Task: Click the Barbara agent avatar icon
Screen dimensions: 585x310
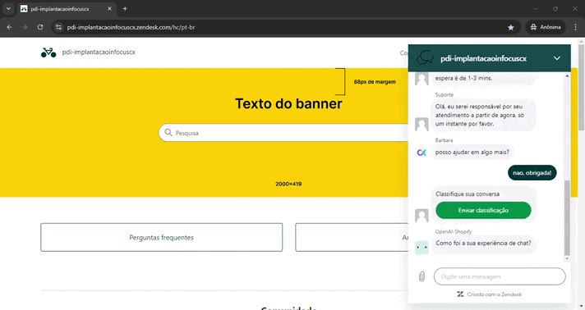Action: coord(421,153)
